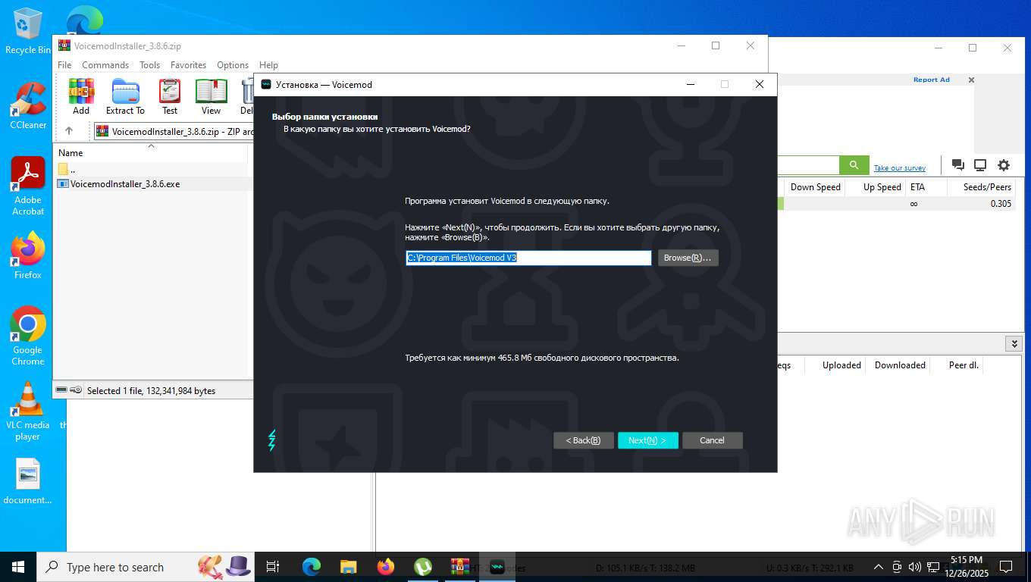
Task: Sort torrents by ETA column
Action: pos(926,187)
